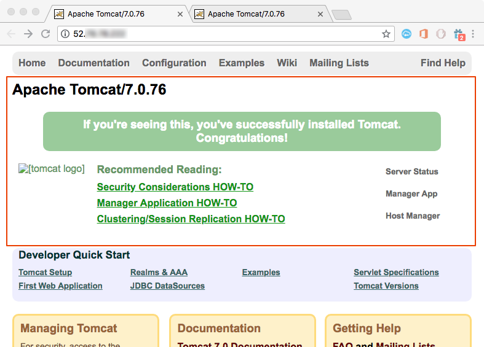Viewport: 484px width, 347px height.
Task: Close the first Apache Tomcat tab
Action: 180,14
